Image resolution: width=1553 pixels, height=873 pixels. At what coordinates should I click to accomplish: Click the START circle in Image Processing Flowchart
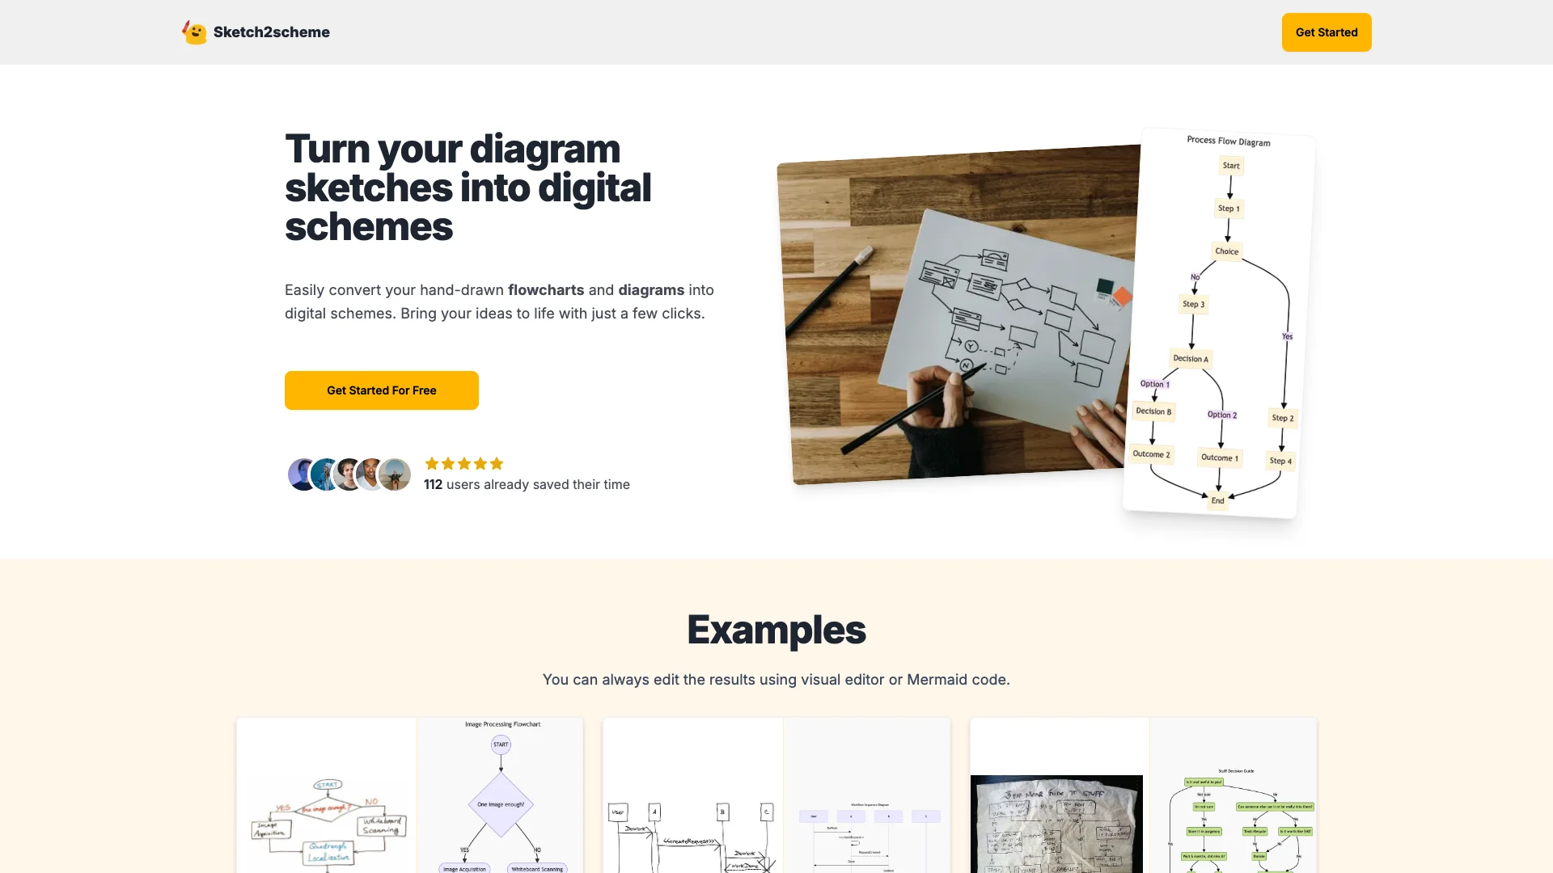pos(501,744)
